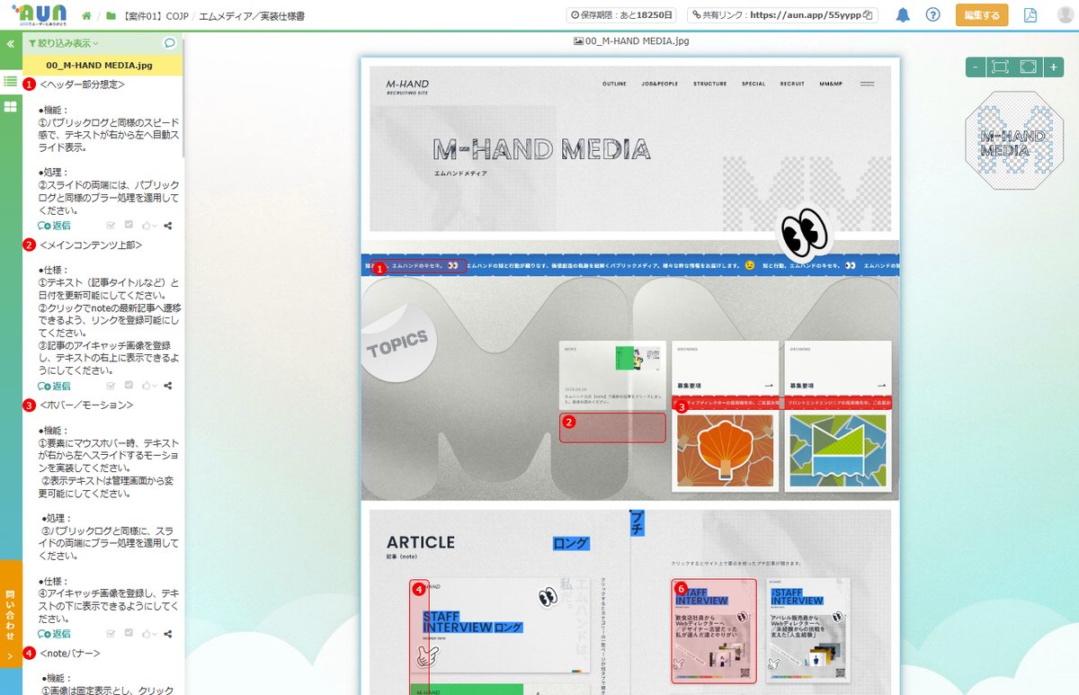Viewport: 1079px width, 695px height.
Task: Select annotation pin 1 on the image
Action: coord(379,268)
